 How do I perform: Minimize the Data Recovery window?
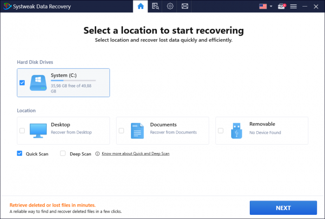(305, 7)
